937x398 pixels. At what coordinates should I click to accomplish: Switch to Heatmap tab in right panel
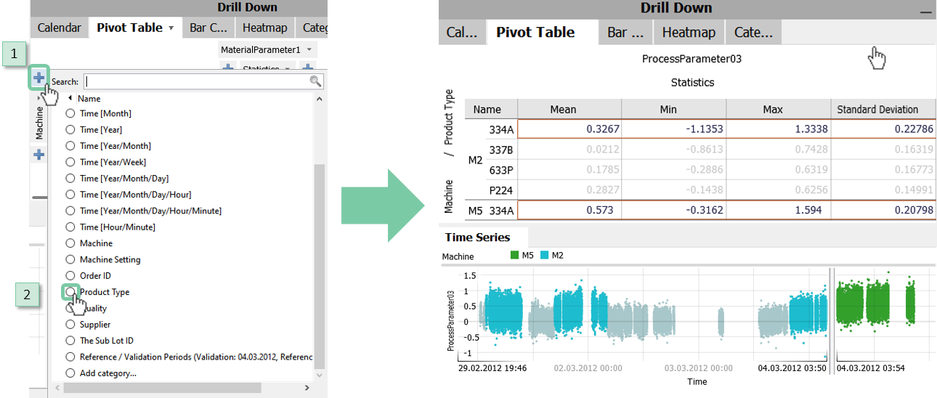688,33
